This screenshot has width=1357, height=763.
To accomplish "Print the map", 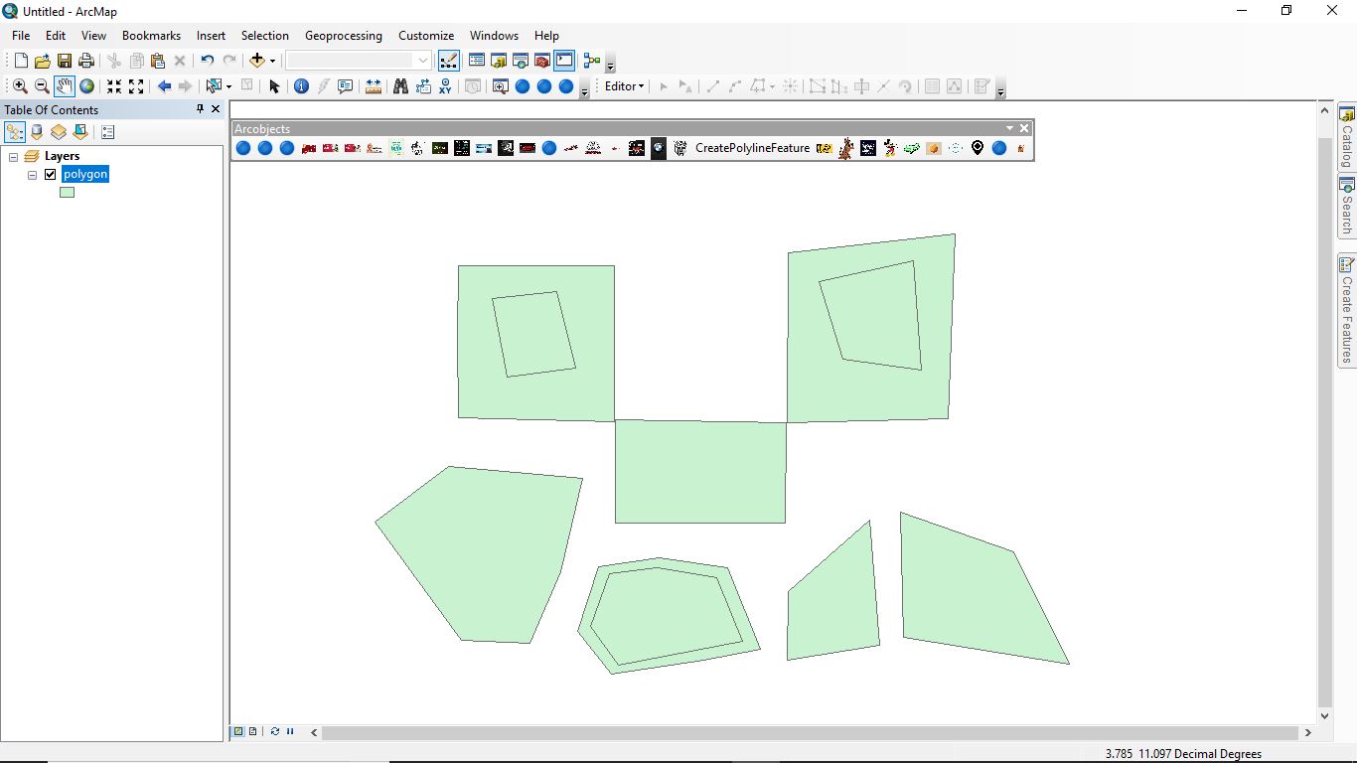I will tap(86, 61).
